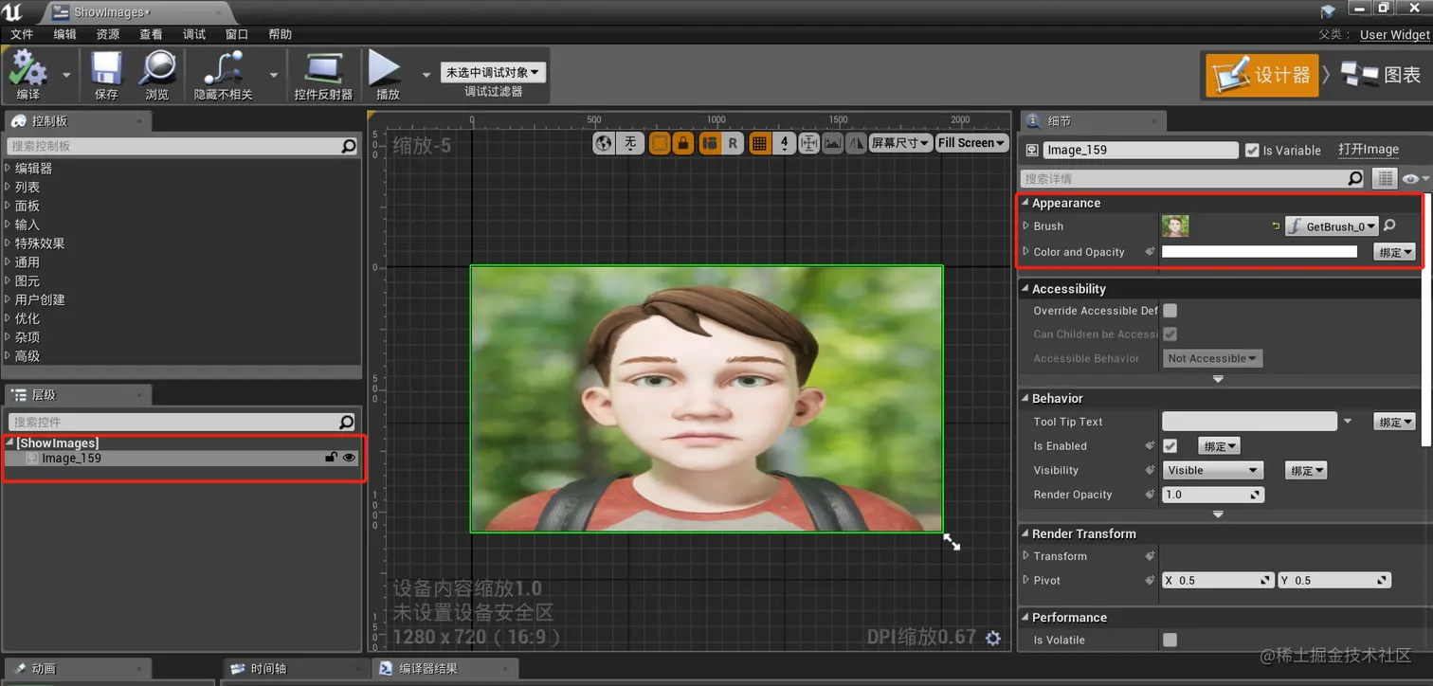Click 绑定 button next to Is Enabled

coord(1220,446)
